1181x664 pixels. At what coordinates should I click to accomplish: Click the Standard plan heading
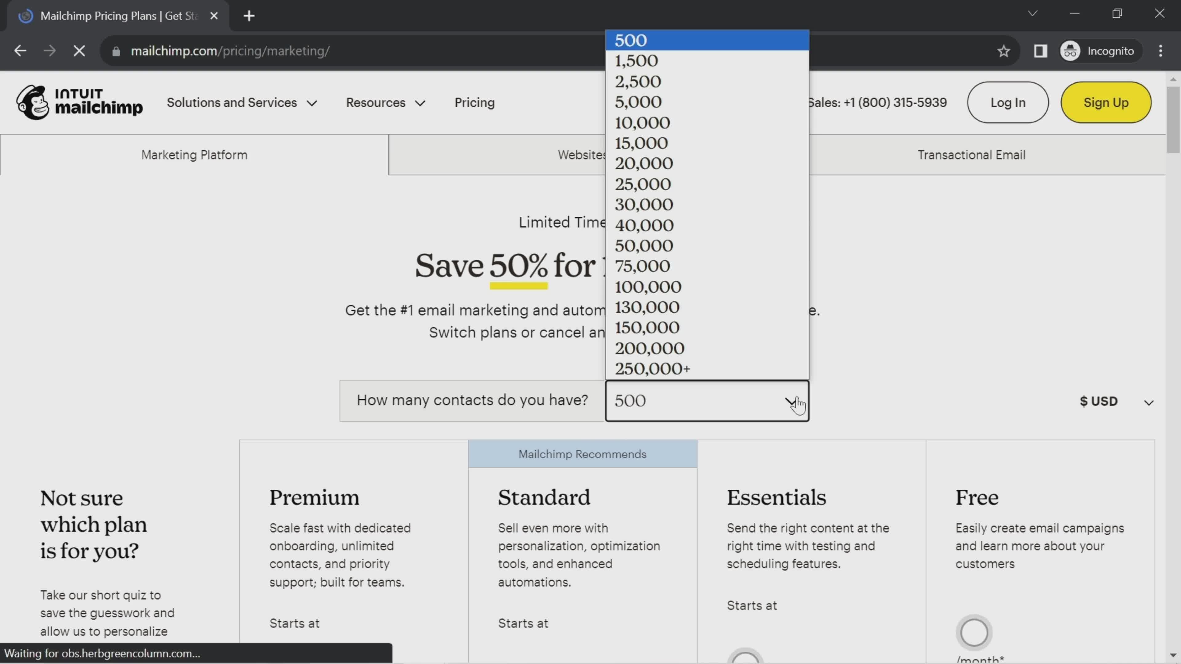click(544, 498)
